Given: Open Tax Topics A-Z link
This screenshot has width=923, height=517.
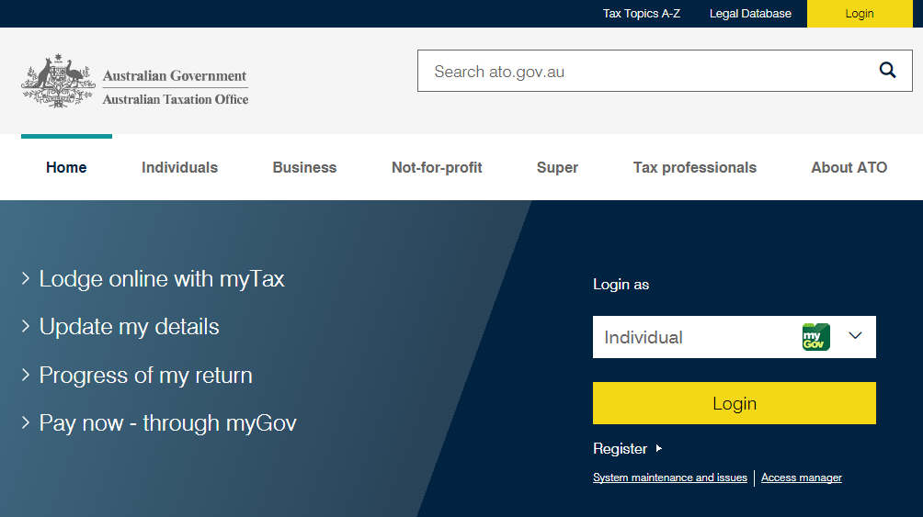Looking at the screenshot, I should click(x=641, y=14).
